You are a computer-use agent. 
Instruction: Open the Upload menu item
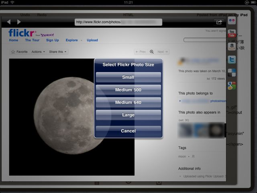pos(92,40)
